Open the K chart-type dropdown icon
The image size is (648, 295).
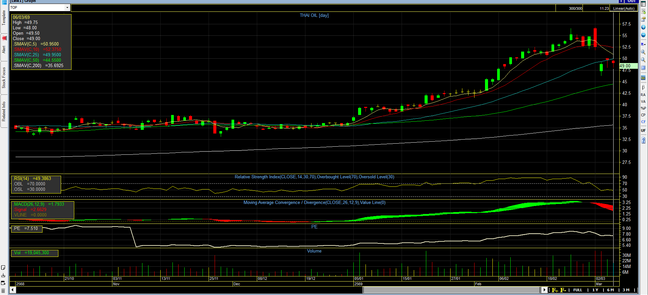[x=643, y=44]
